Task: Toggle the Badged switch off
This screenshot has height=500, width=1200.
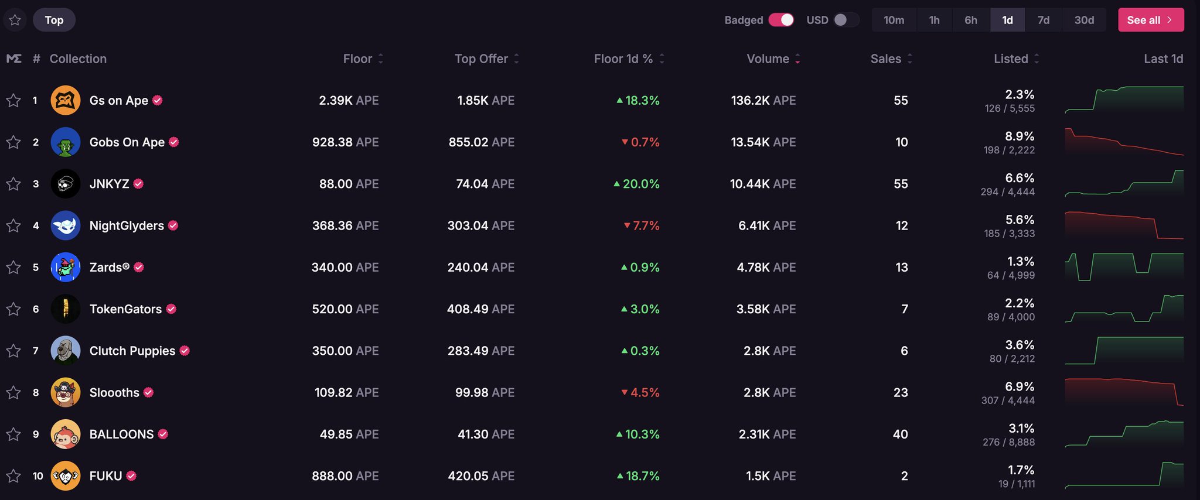Action: tap(781, 20)
